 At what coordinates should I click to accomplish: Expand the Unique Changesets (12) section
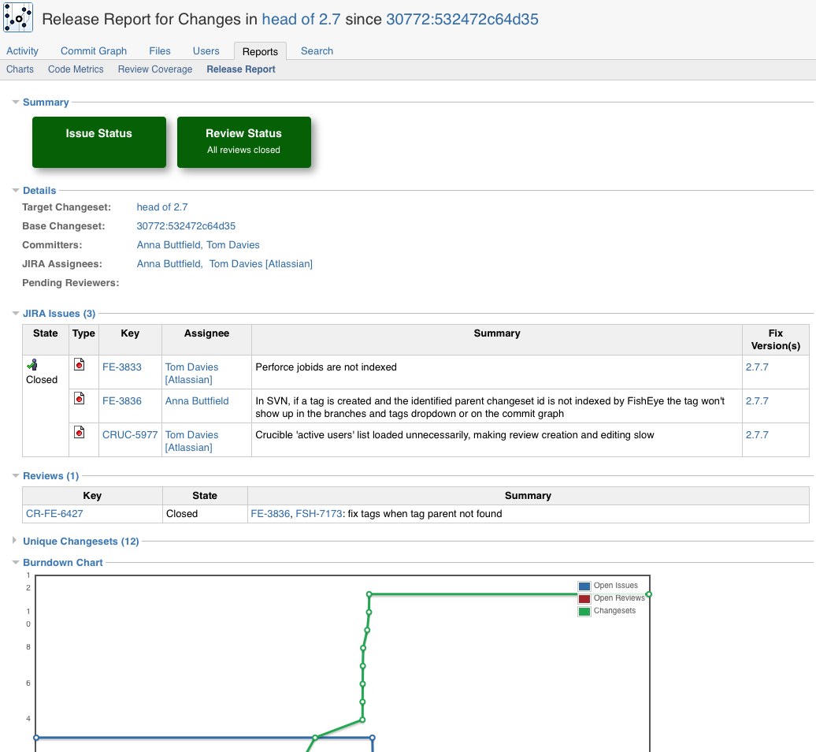16,542
